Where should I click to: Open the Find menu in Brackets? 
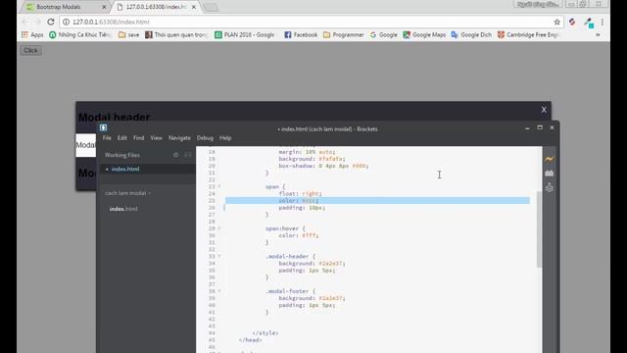138,137
